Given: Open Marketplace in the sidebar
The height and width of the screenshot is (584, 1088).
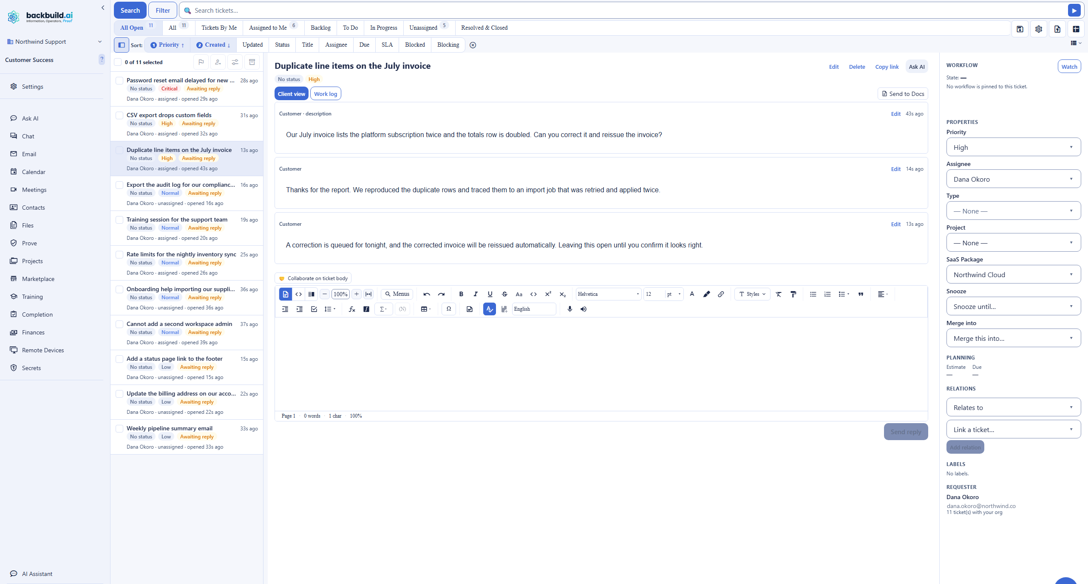Looking at the screenshot, I should coord(38,279).
